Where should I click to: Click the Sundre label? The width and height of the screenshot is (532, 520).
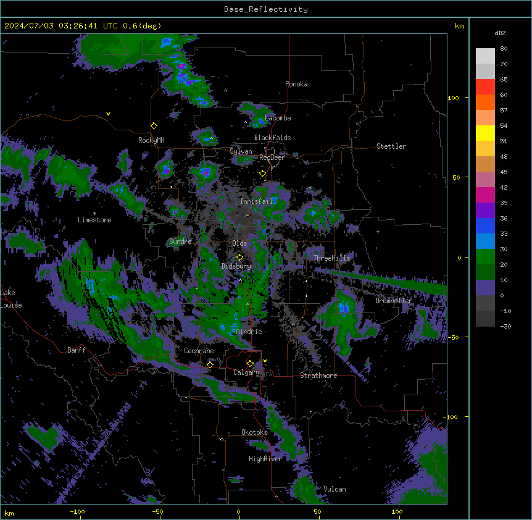click(x=180, y=241)
